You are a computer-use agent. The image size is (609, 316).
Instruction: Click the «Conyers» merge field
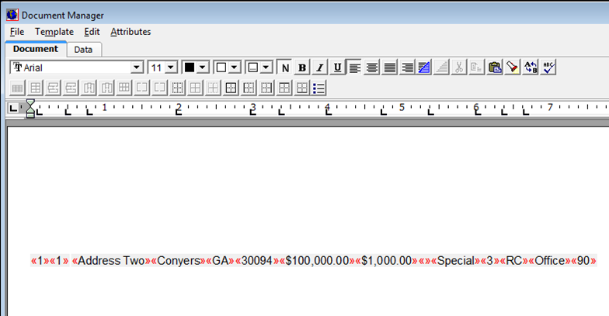point(178,261)
